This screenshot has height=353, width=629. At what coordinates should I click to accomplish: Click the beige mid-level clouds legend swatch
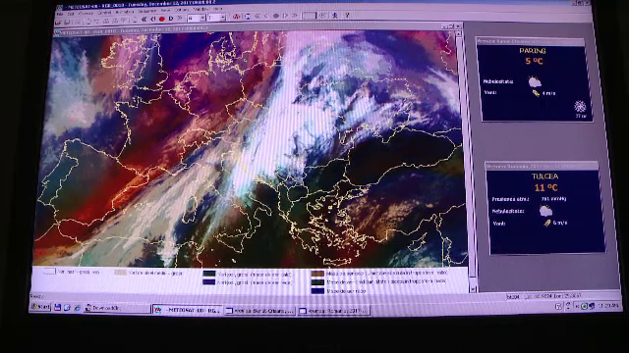[x=120, y=273]
